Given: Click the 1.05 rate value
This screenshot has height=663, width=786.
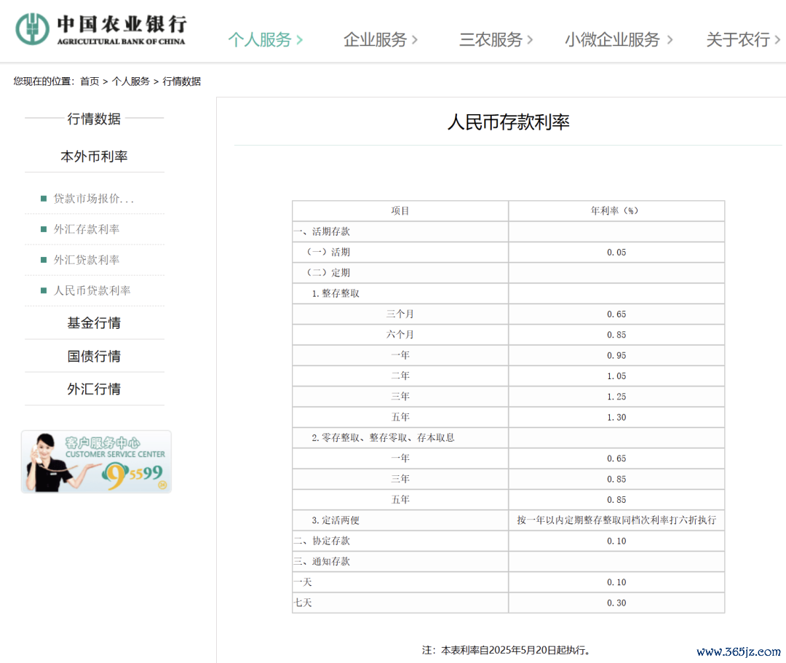Looking at the screenshot, I should tap(616, 376).
